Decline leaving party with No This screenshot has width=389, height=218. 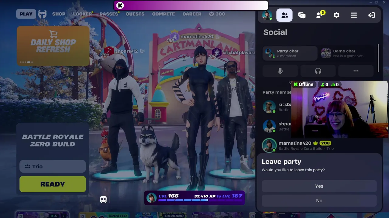319,201
